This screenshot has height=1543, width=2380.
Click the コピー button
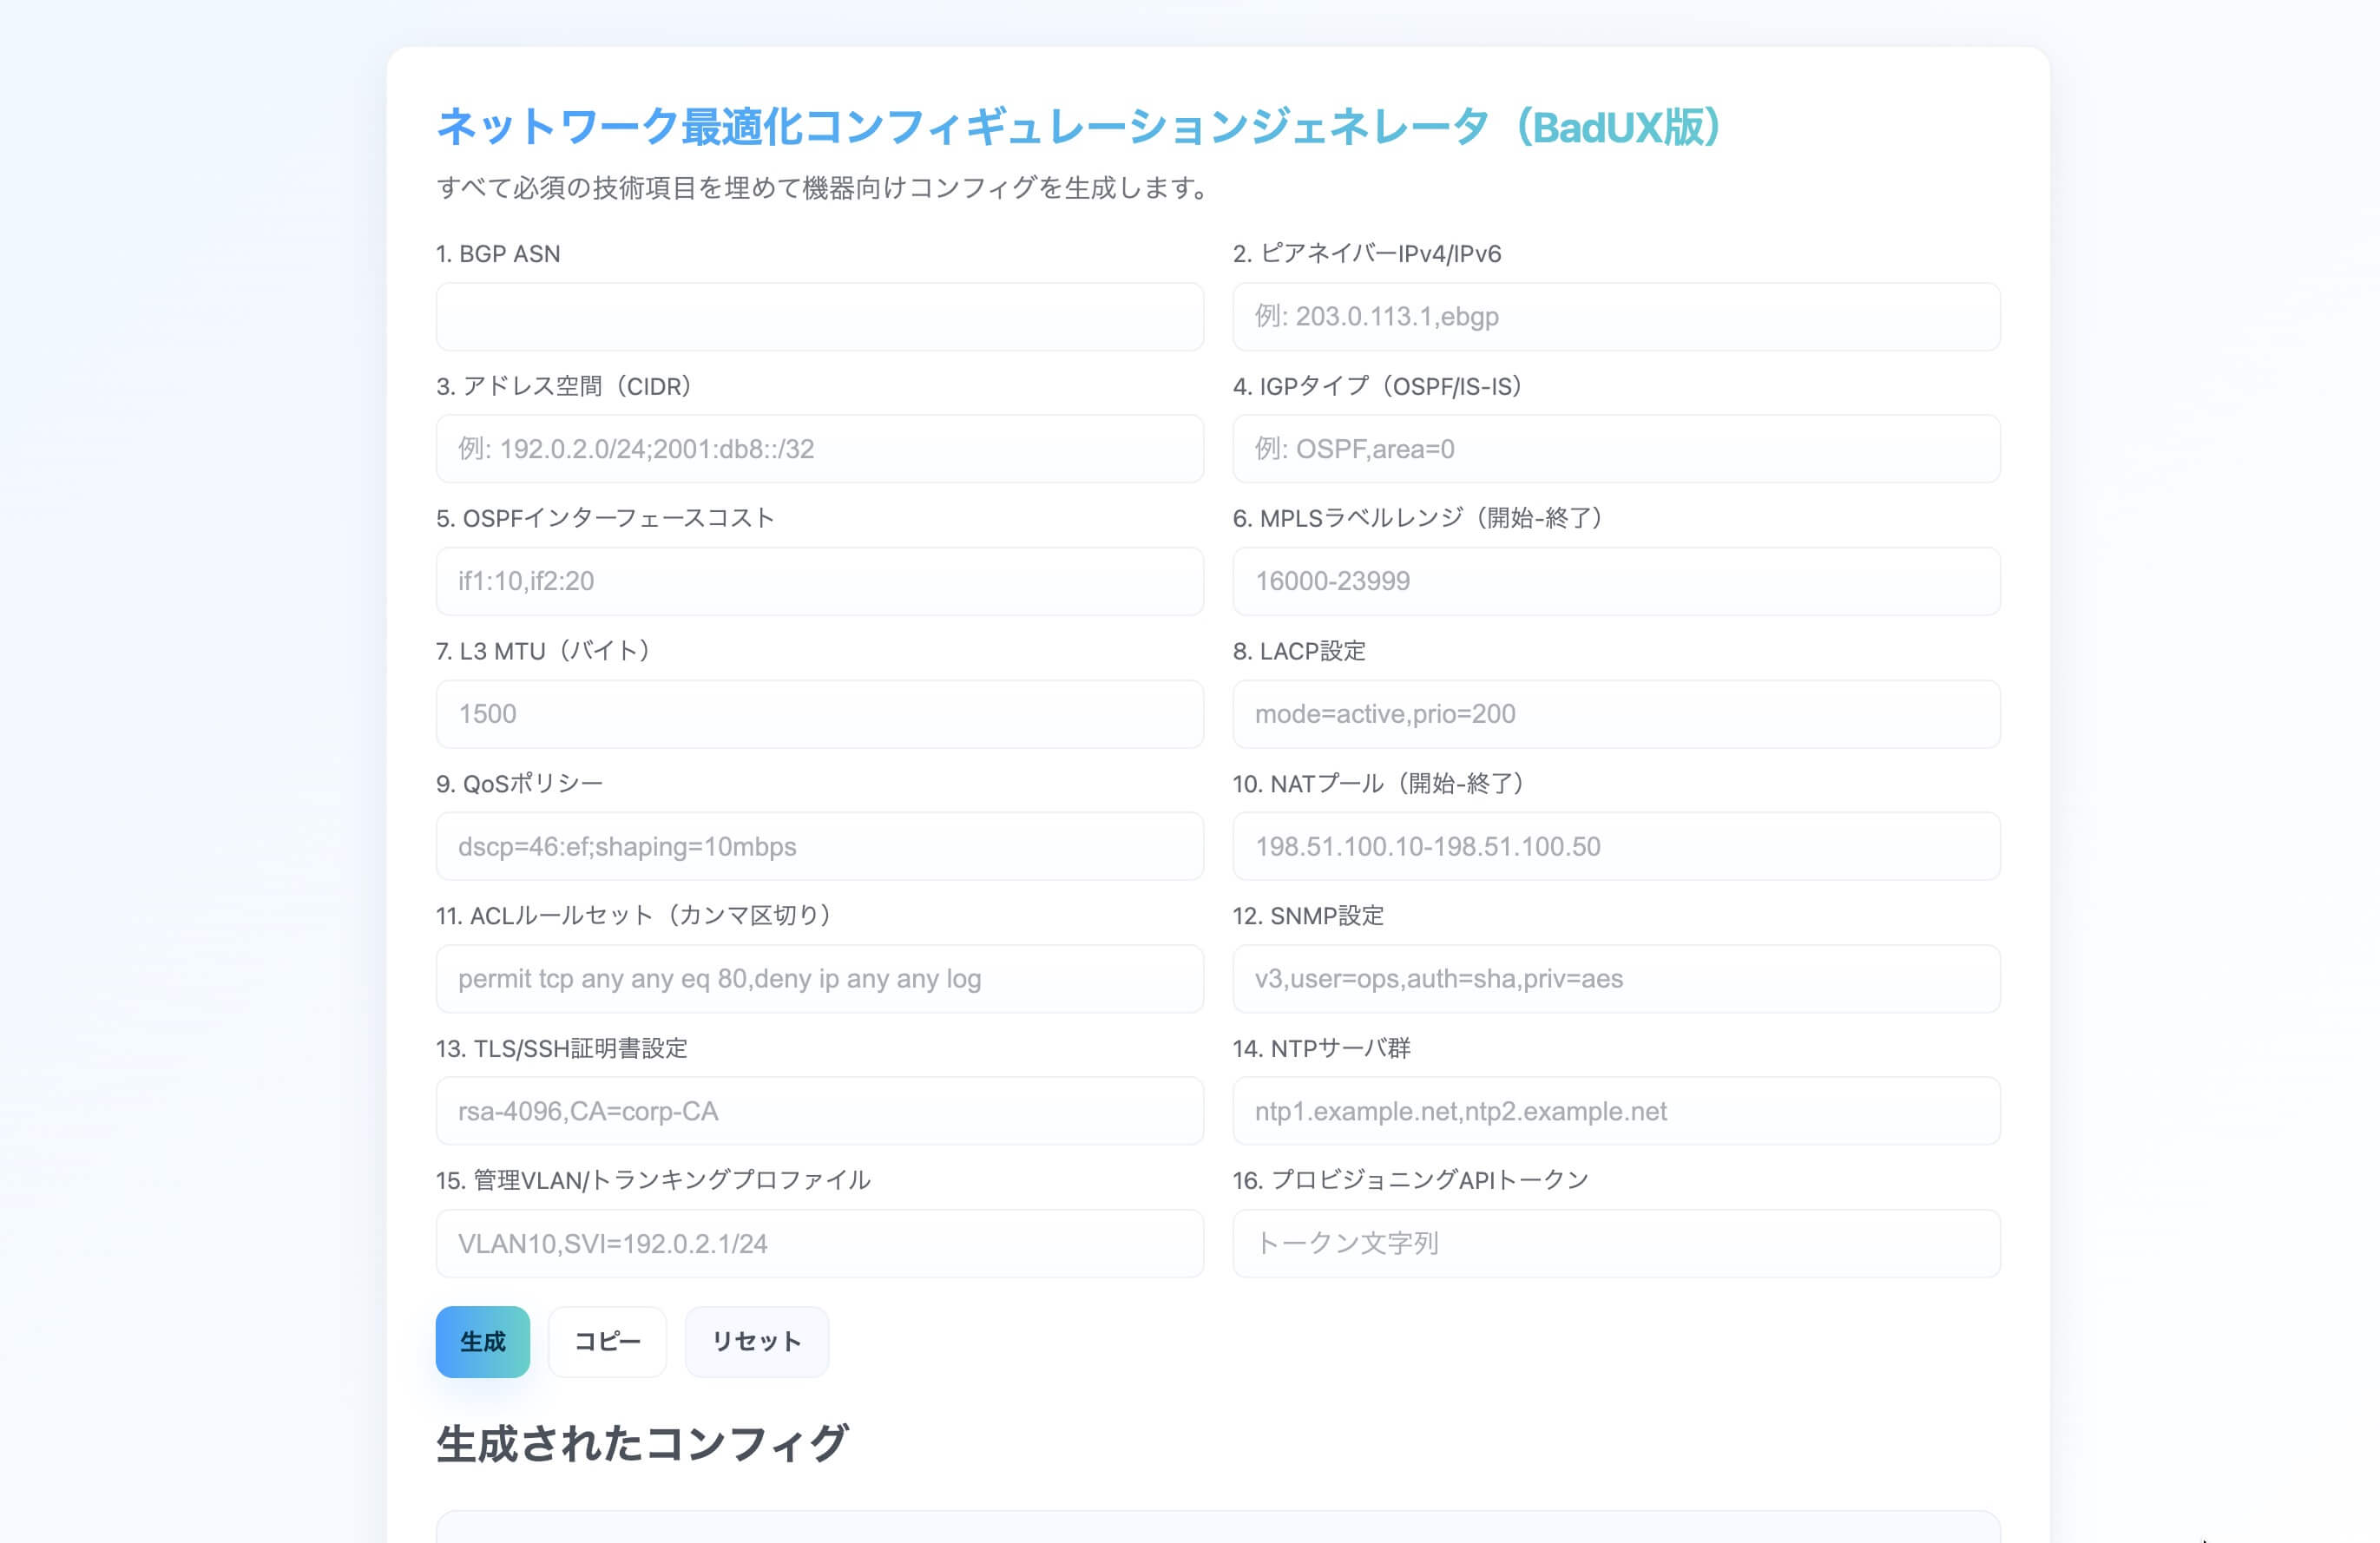pos(606,1341)
